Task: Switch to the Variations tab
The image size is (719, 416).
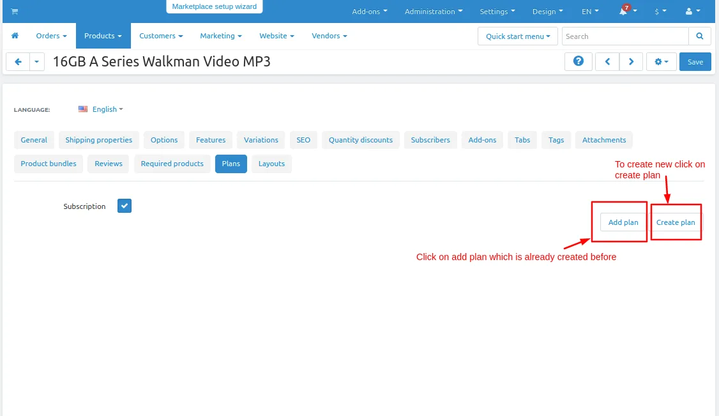Action: [261, 140]
